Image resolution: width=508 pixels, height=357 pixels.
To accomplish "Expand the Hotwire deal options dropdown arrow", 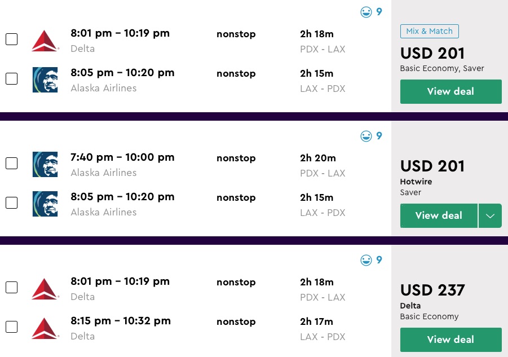I will point(490,215).
